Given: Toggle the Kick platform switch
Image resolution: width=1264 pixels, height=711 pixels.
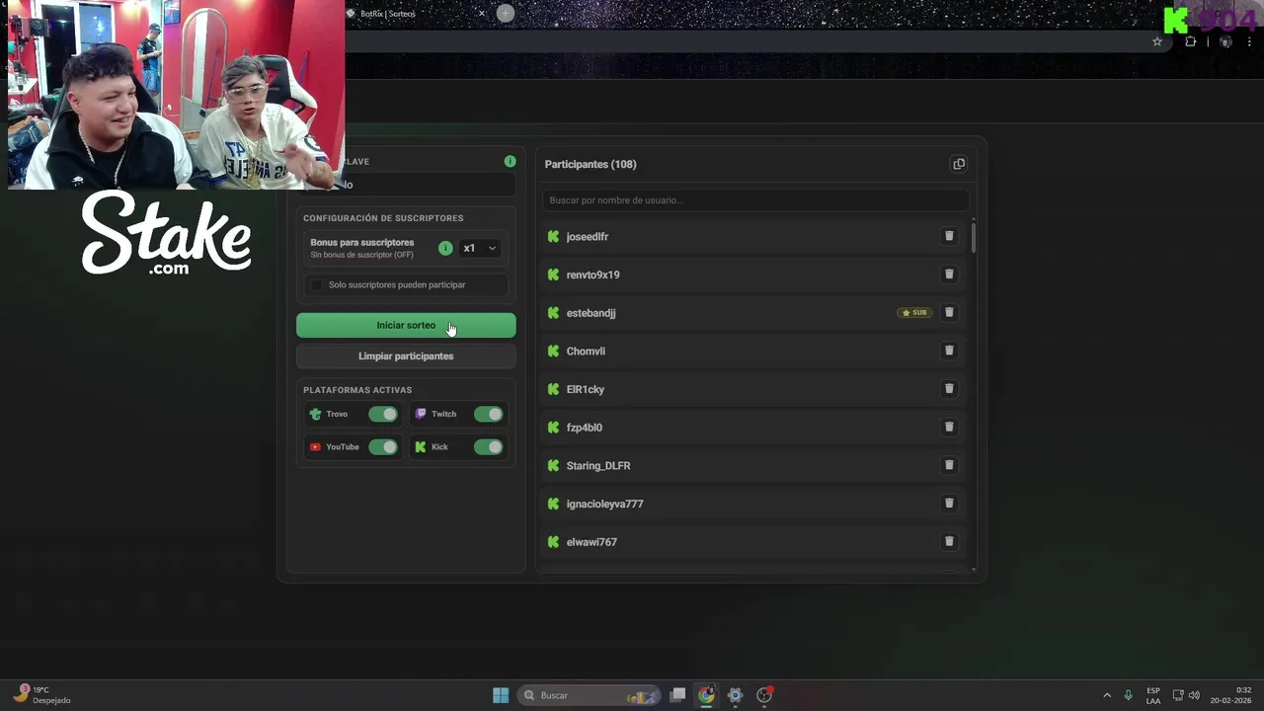Looking at the screenshot, I should click(488, 447).
